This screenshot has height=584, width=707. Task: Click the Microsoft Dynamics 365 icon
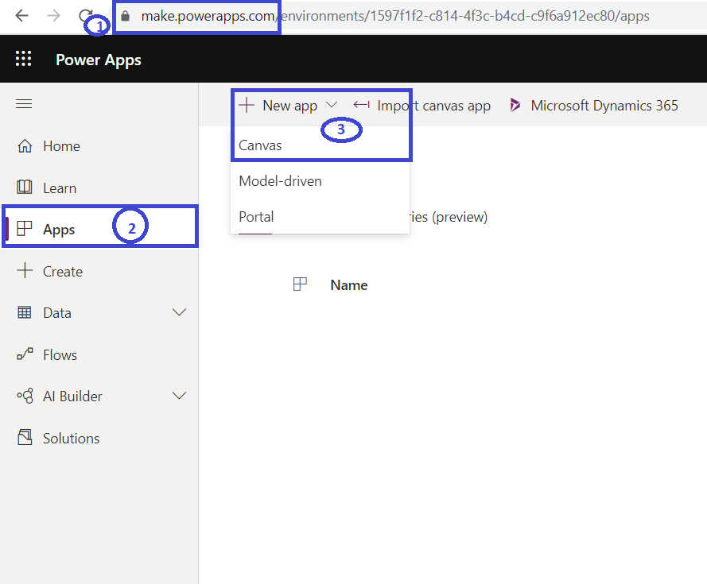tap(515, 105)
